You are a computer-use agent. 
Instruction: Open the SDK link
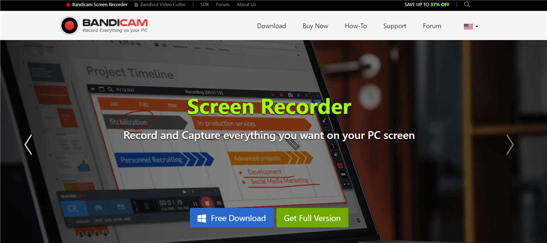205,5
